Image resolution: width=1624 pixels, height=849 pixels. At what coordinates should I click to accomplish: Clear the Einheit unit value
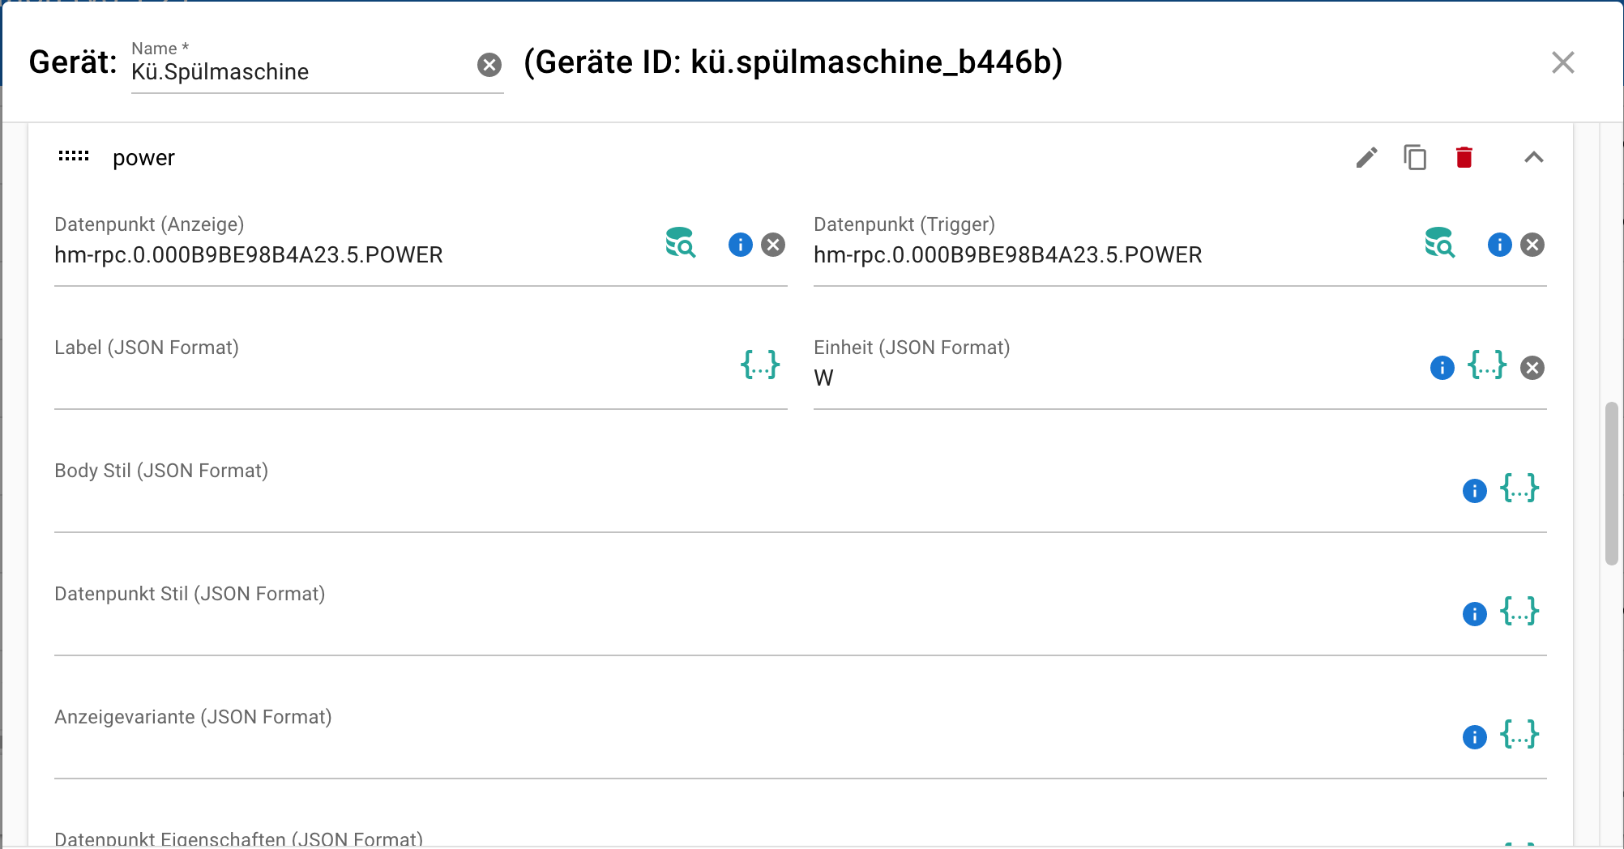[x=1532, y=368]
